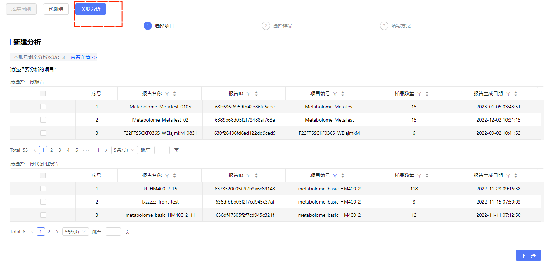Check the F22FTSSCKF0365_WEIajmkM_0831 row checkbox
This screenshot has height=265, width=550.
pyautogui.click(x=43, y=133)
